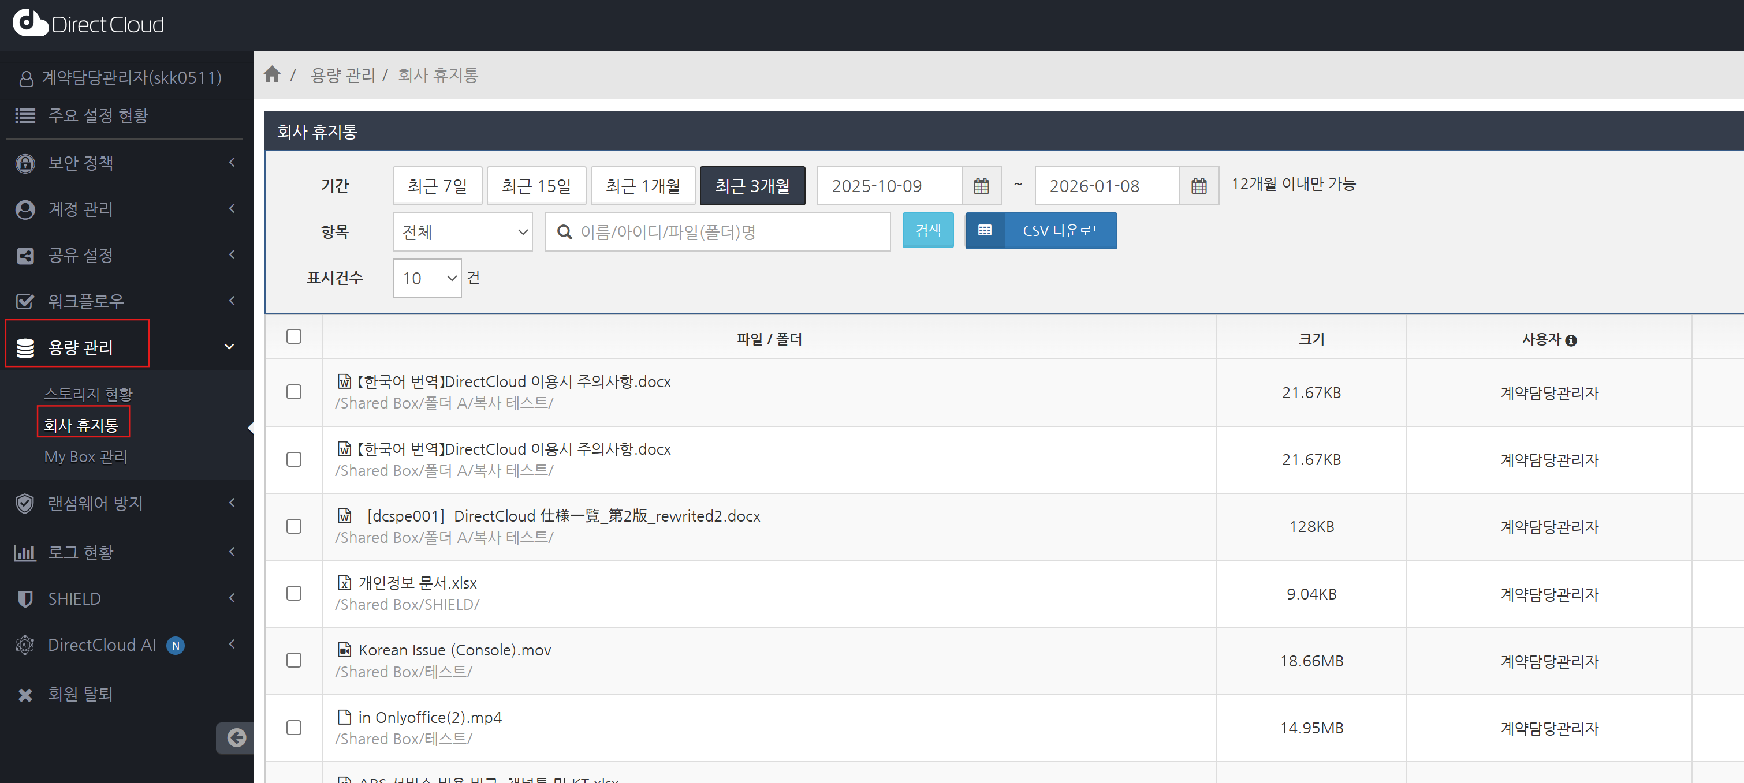Click the home breadcrumb icon

[272, 74]
